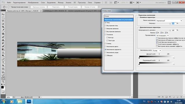185x104 pixels.
Task: Select the 3D Object Rotate tool
Action: tap(3, 73)
